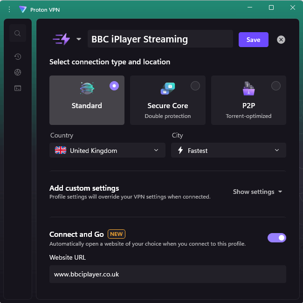Click the Standard card label
This screenshot has width=303, height=303.
click(87, 105)
